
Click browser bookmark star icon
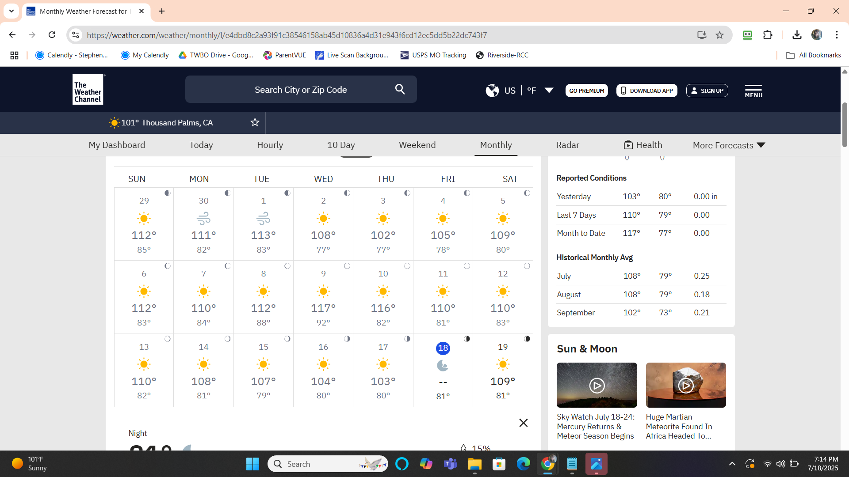[719, 35]
